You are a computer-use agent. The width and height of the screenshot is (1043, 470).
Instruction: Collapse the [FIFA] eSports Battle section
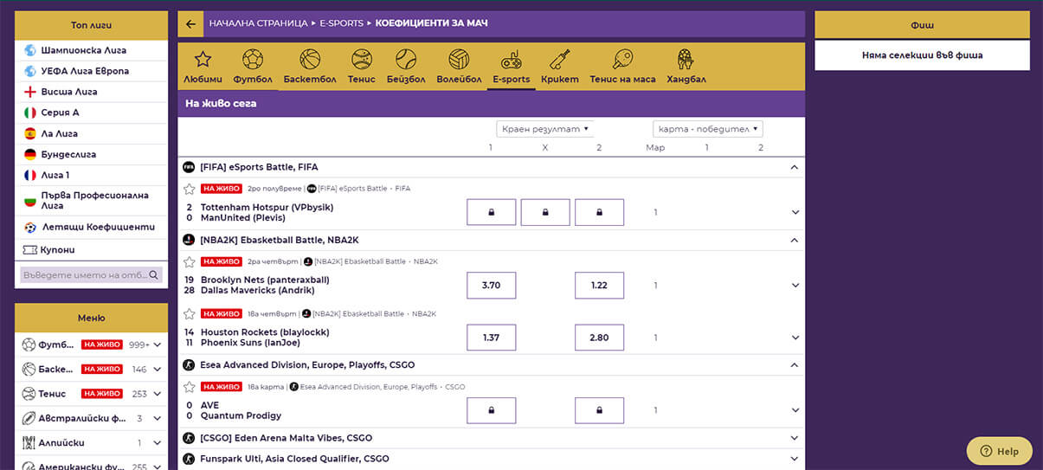coord(795,167)
